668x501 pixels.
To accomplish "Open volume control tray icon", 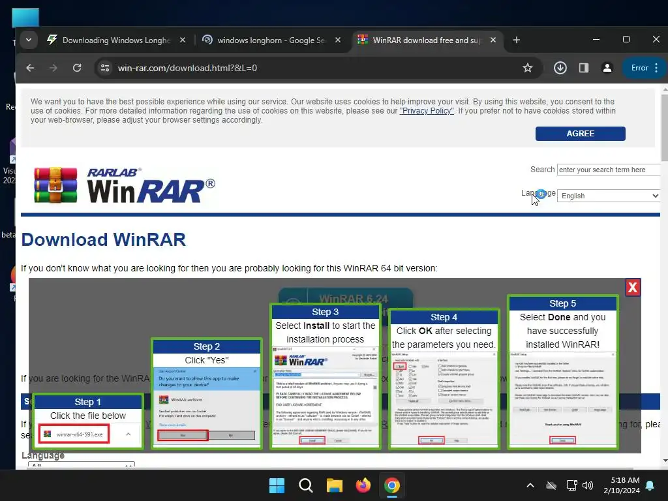I will point(588,485).
